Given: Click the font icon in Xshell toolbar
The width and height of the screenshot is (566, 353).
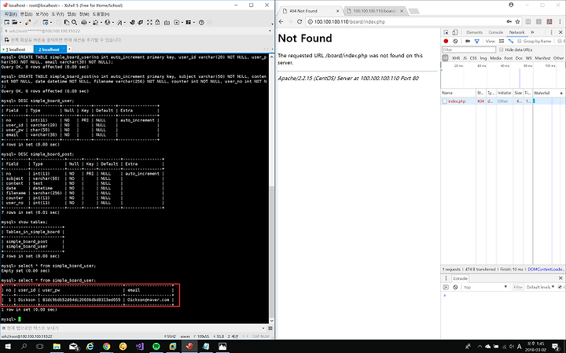Looking at the screenshot, I should pyautogui.click(x=119, y=22).
